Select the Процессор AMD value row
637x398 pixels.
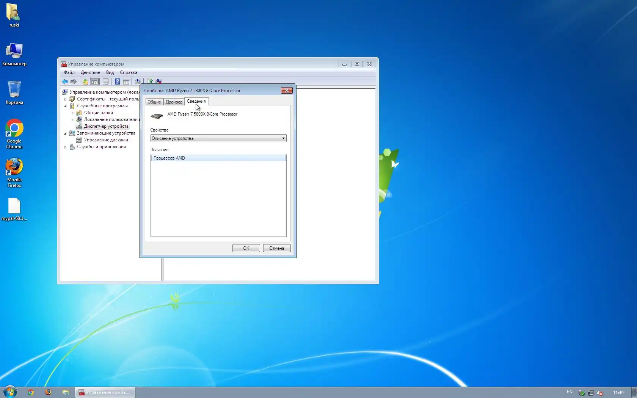click(x=218, y=158)
